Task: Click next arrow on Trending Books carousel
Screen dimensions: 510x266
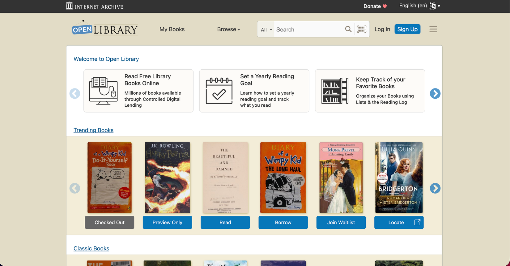Action: click(435, 188)
